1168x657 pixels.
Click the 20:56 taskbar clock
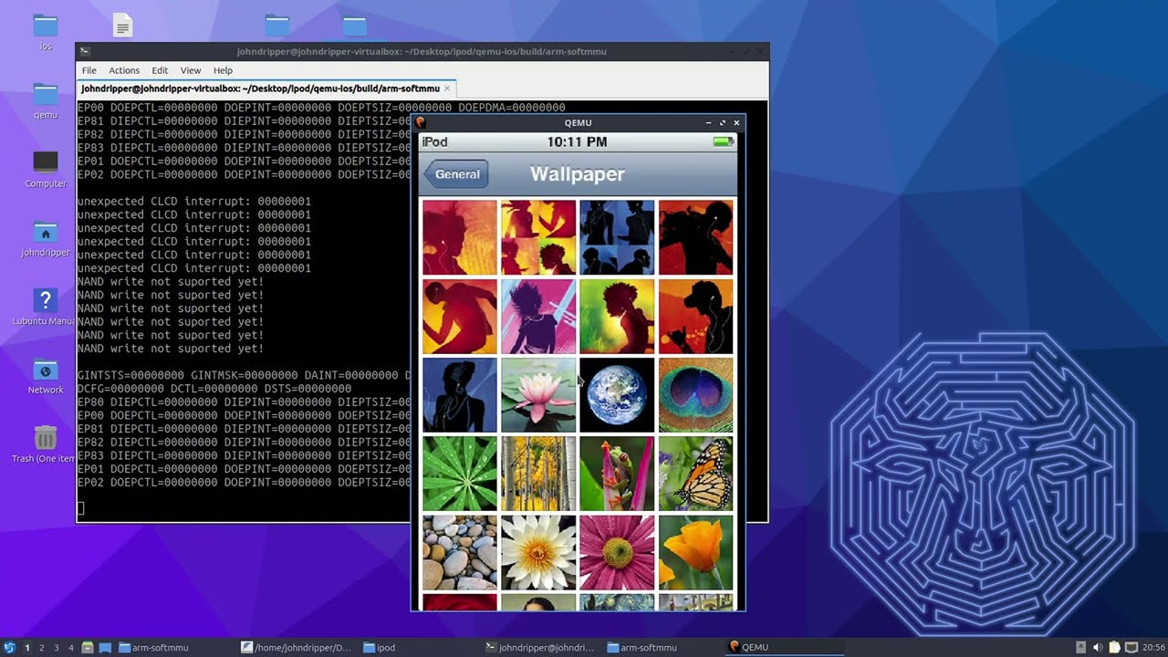pos(1154,648)
